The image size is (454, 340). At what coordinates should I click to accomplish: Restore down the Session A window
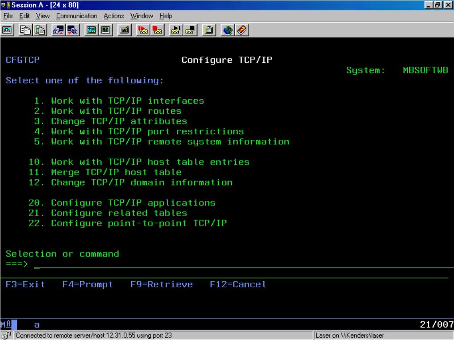pyautogui.click(x=438, y=5)
